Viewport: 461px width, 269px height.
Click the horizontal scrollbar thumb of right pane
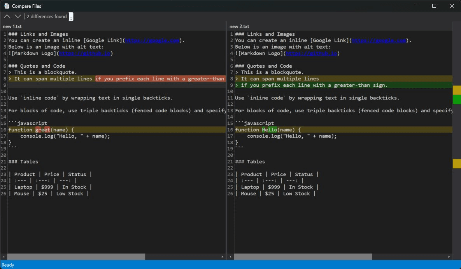tap(303, 257)
